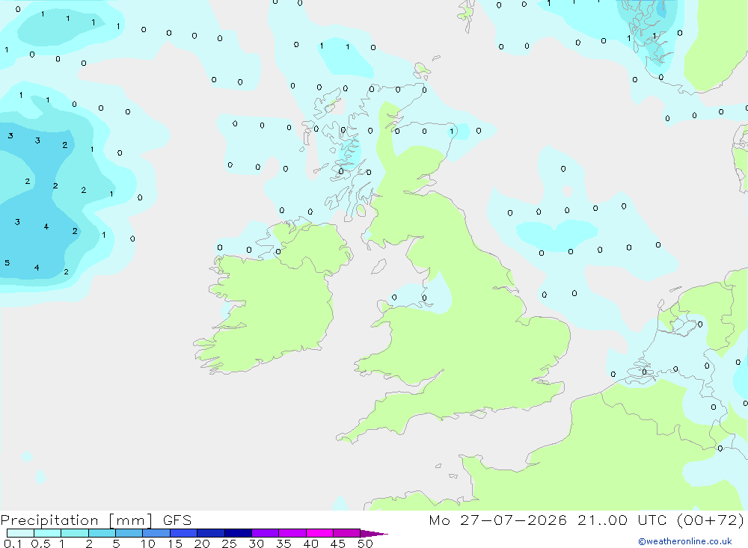Click the 45–50 mm legend color box
748x548 pixels.
347,533
